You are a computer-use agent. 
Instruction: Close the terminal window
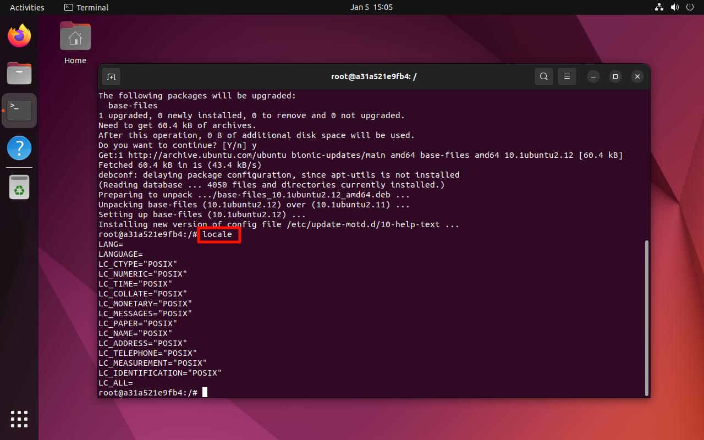[x=637, y=76]
